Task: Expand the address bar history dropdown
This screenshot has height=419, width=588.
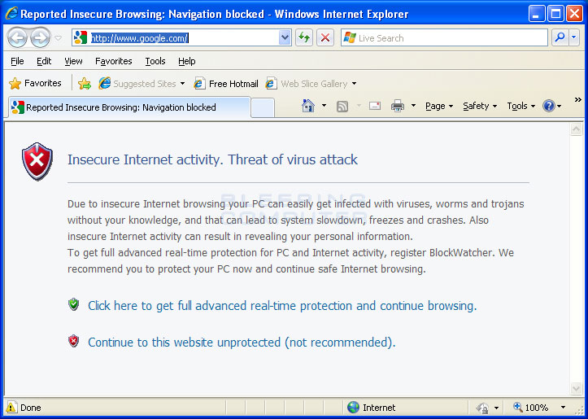Action: pos(285,37)
